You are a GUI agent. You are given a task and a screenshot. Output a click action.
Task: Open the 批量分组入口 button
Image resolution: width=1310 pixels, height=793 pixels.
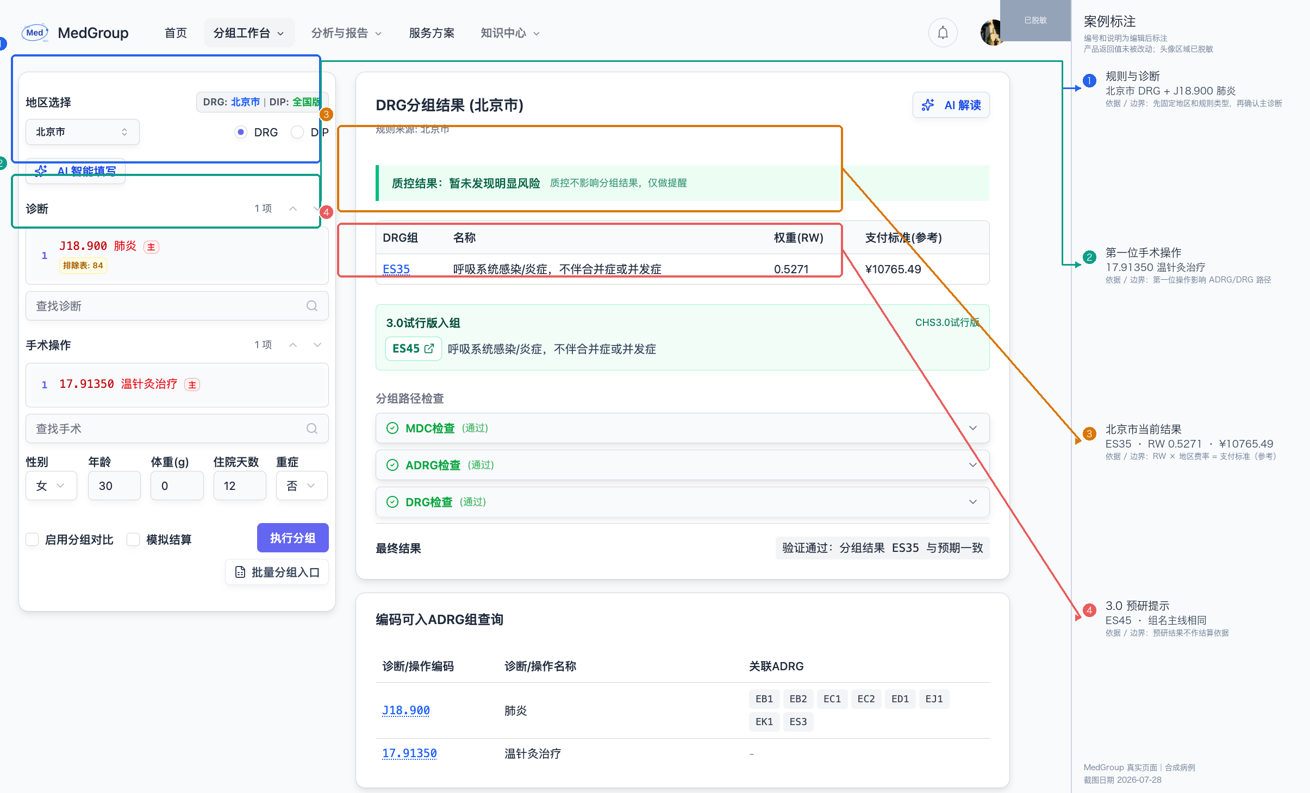tap(277, 572)
